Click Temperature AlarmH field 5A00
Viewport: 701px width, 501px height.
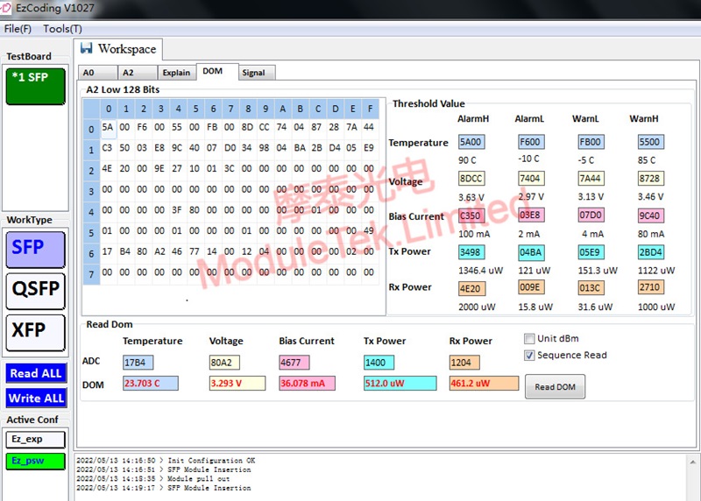(x=471, y=142)
